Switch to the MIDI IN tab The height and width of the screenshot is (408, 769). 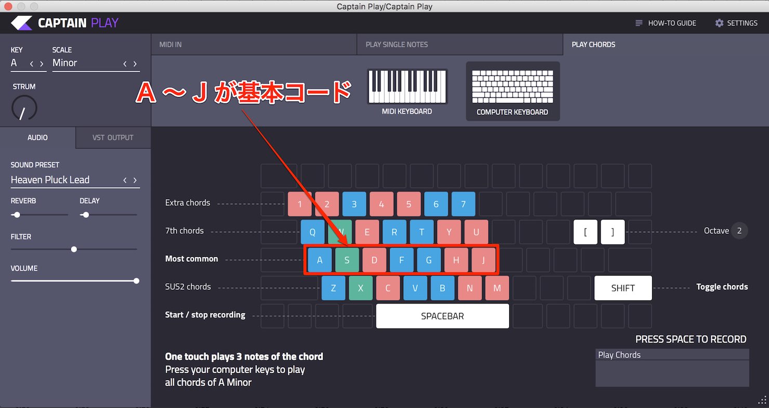click(254, 45)
